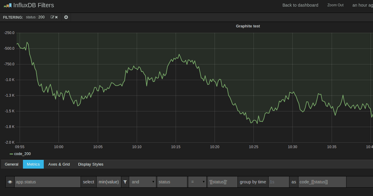
Task: Click the funnel filter icon in query row
Action: click(x=125, y=182)
